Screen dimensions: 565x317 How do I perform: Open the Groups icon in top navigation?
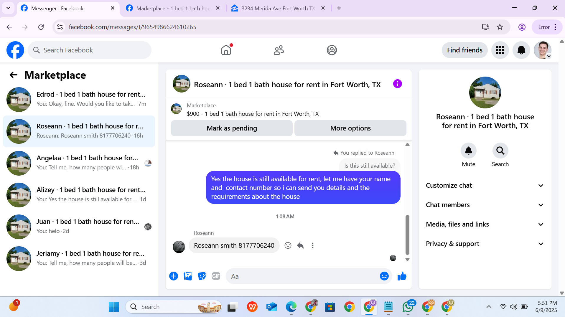pyautogui.click(x=332, y=50)
